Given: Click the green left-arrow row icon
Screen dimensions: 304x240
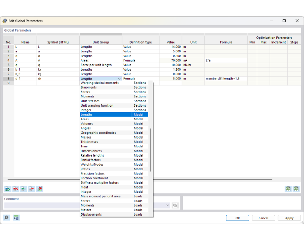Looking at the screenshot, I should point(24,189).
